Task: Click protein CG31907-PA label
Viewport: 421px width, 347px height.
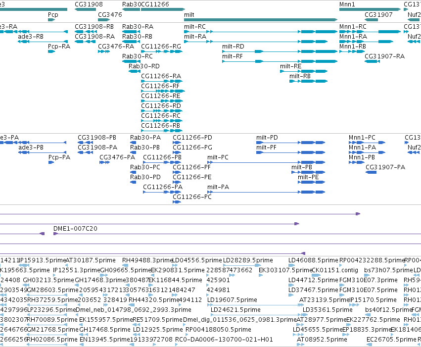Action: click(x=385, y=167)
